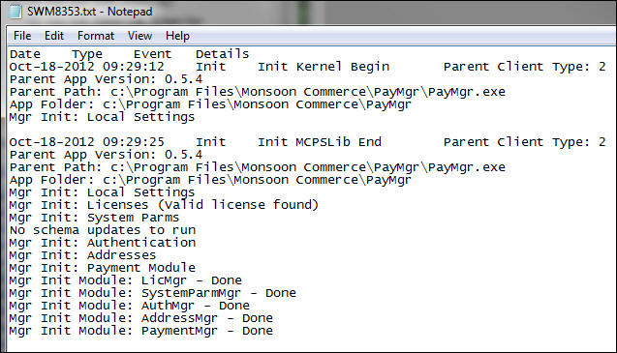The height and width of the screenshot is (353, 617).
Task: Open the Format menu
Action: pos(96,36)
